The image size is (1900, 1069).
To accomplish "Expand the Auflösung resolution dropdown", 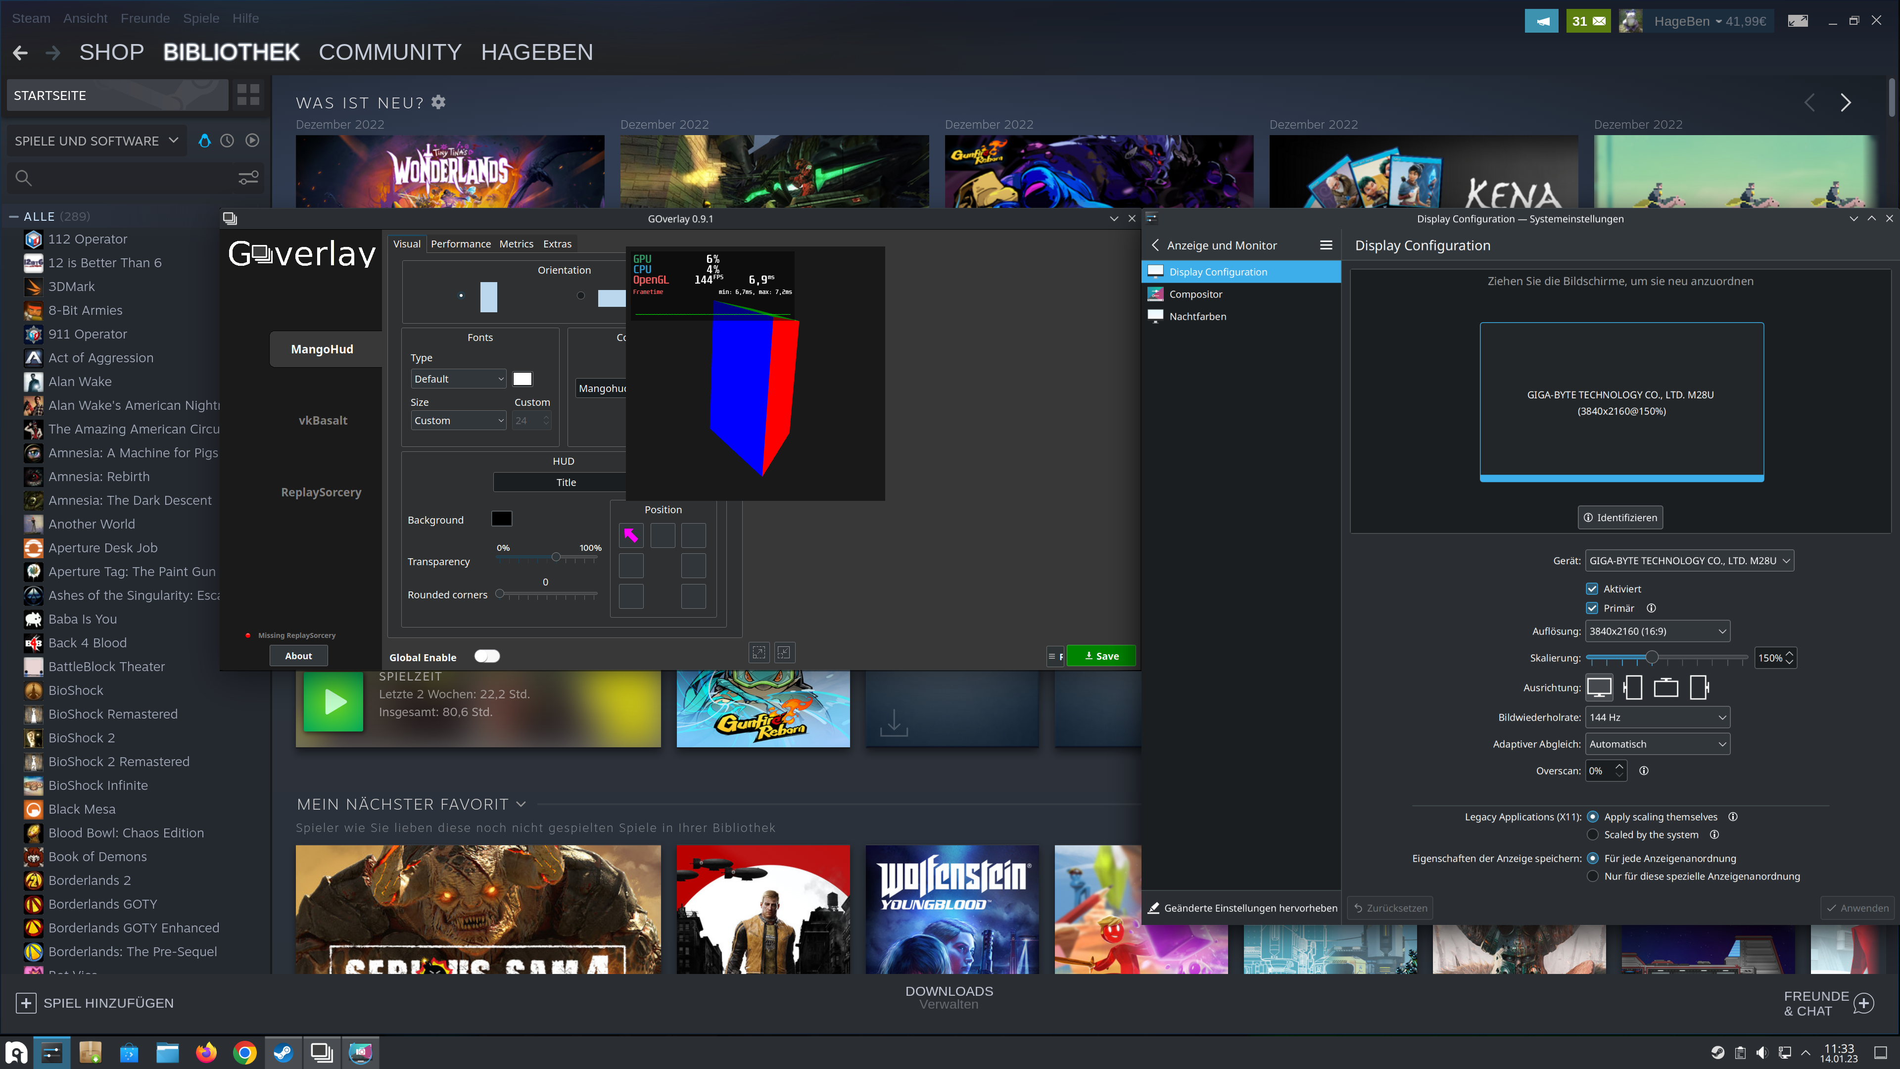I will pos(1657,632).
